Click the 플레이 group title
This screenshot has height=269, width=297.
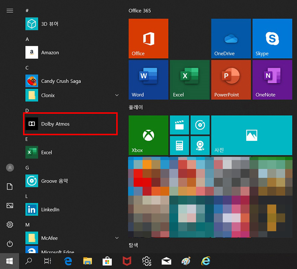tap(136, 107)
